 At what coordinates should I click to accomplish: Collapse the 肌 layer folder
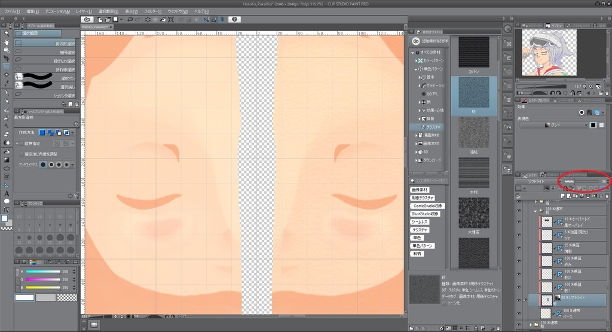click(535, 211)
